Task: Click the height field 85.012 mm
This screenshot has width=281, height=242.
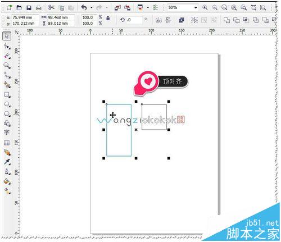Action: (61, 24)
